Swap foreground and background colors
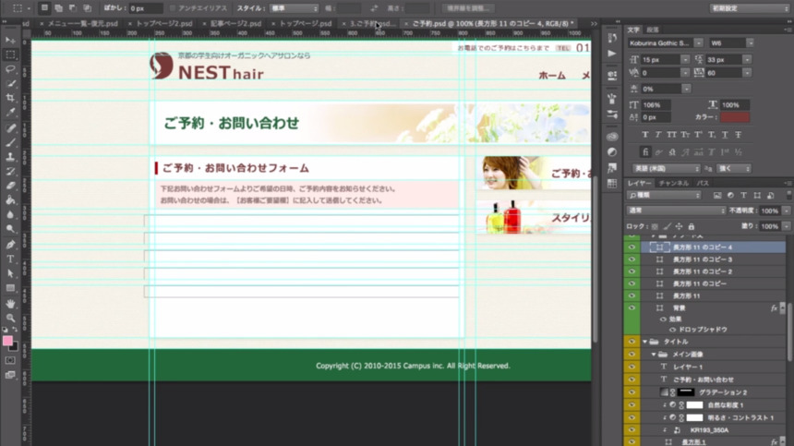 click(x=15, y=330)
